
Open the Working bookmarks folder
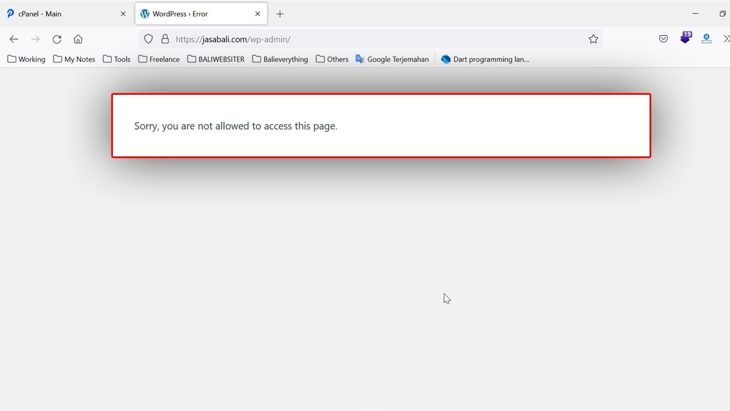pyautogui.click(x=26, y=59)
